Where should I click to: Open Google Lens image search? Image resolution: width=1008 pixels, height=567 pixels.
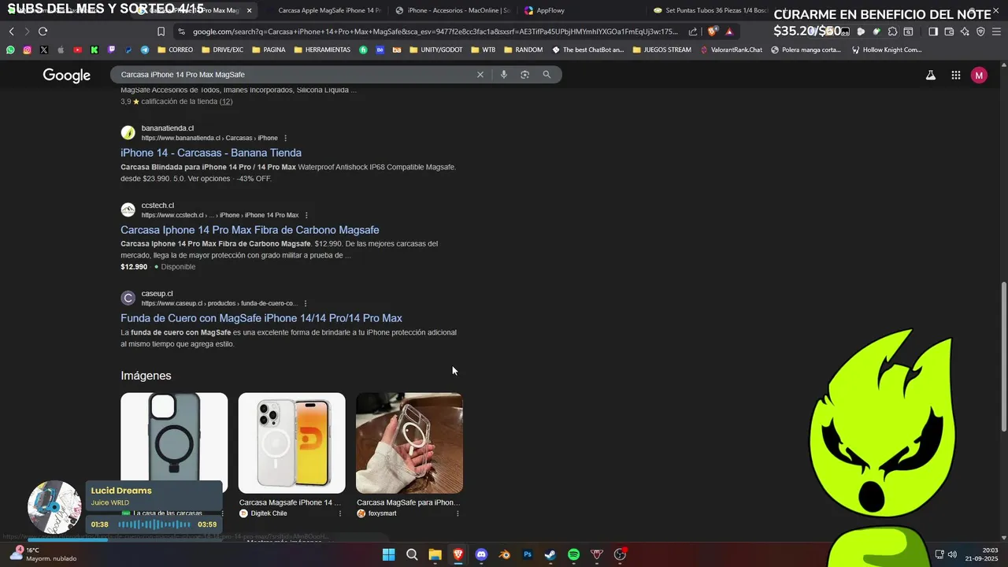tap(524, 74)
